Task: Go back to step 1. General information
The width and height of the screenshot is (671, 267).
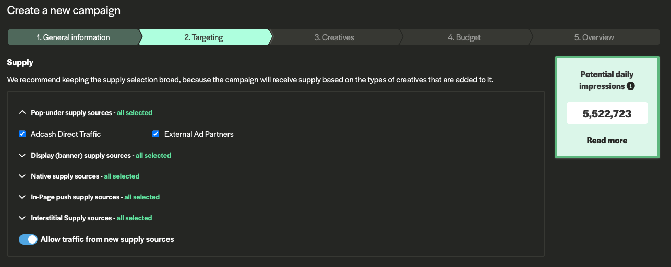Action: (x=73, y=37)
